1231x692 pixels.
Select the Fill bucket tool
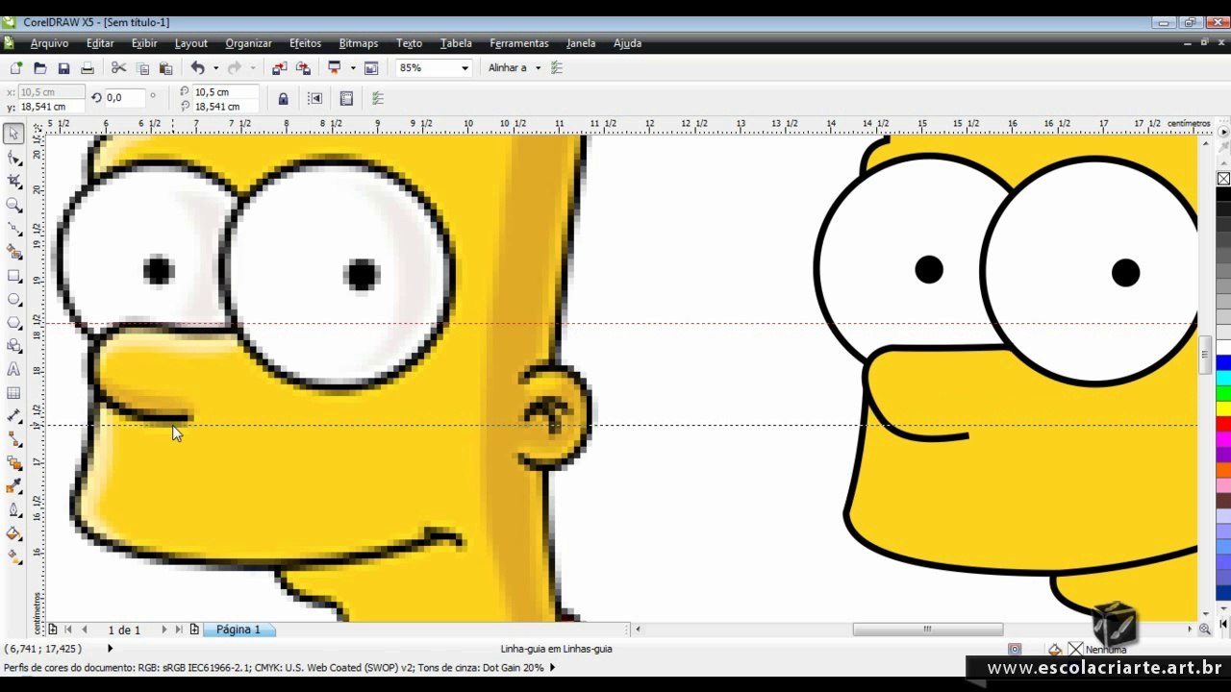[x=13, y=533]
